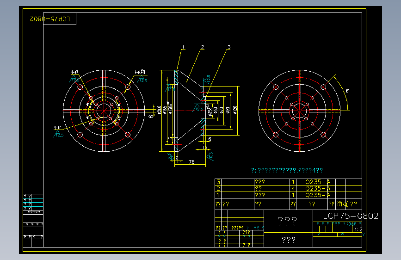Select the 45 degree angle annotation

tap(347, 91)
